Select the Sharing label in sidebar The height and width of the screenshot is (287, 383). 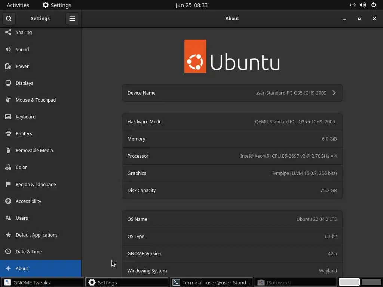pyautogui.click(x=24, y=32)
